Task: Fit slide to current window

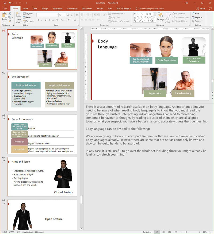Action: coord(210,232)
